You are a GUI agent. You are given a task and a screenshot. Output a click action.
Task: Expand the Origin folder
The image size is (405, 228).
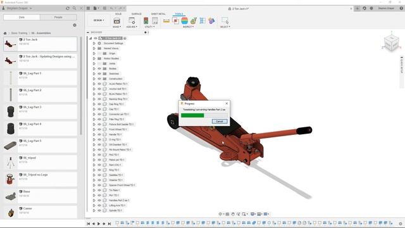coord(94,53)
